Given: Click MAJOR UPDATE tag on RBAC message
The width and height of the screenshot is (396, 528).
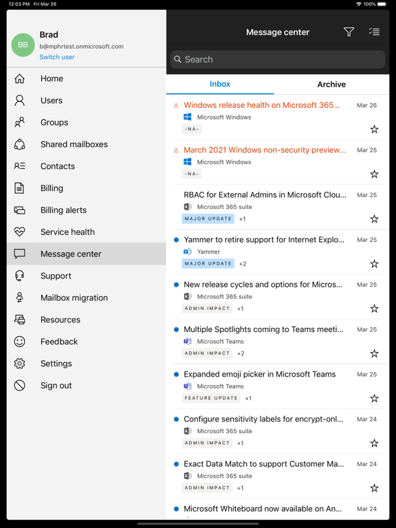Looking at the screenshot, I should pyautogui.click(x=208, y=219).
